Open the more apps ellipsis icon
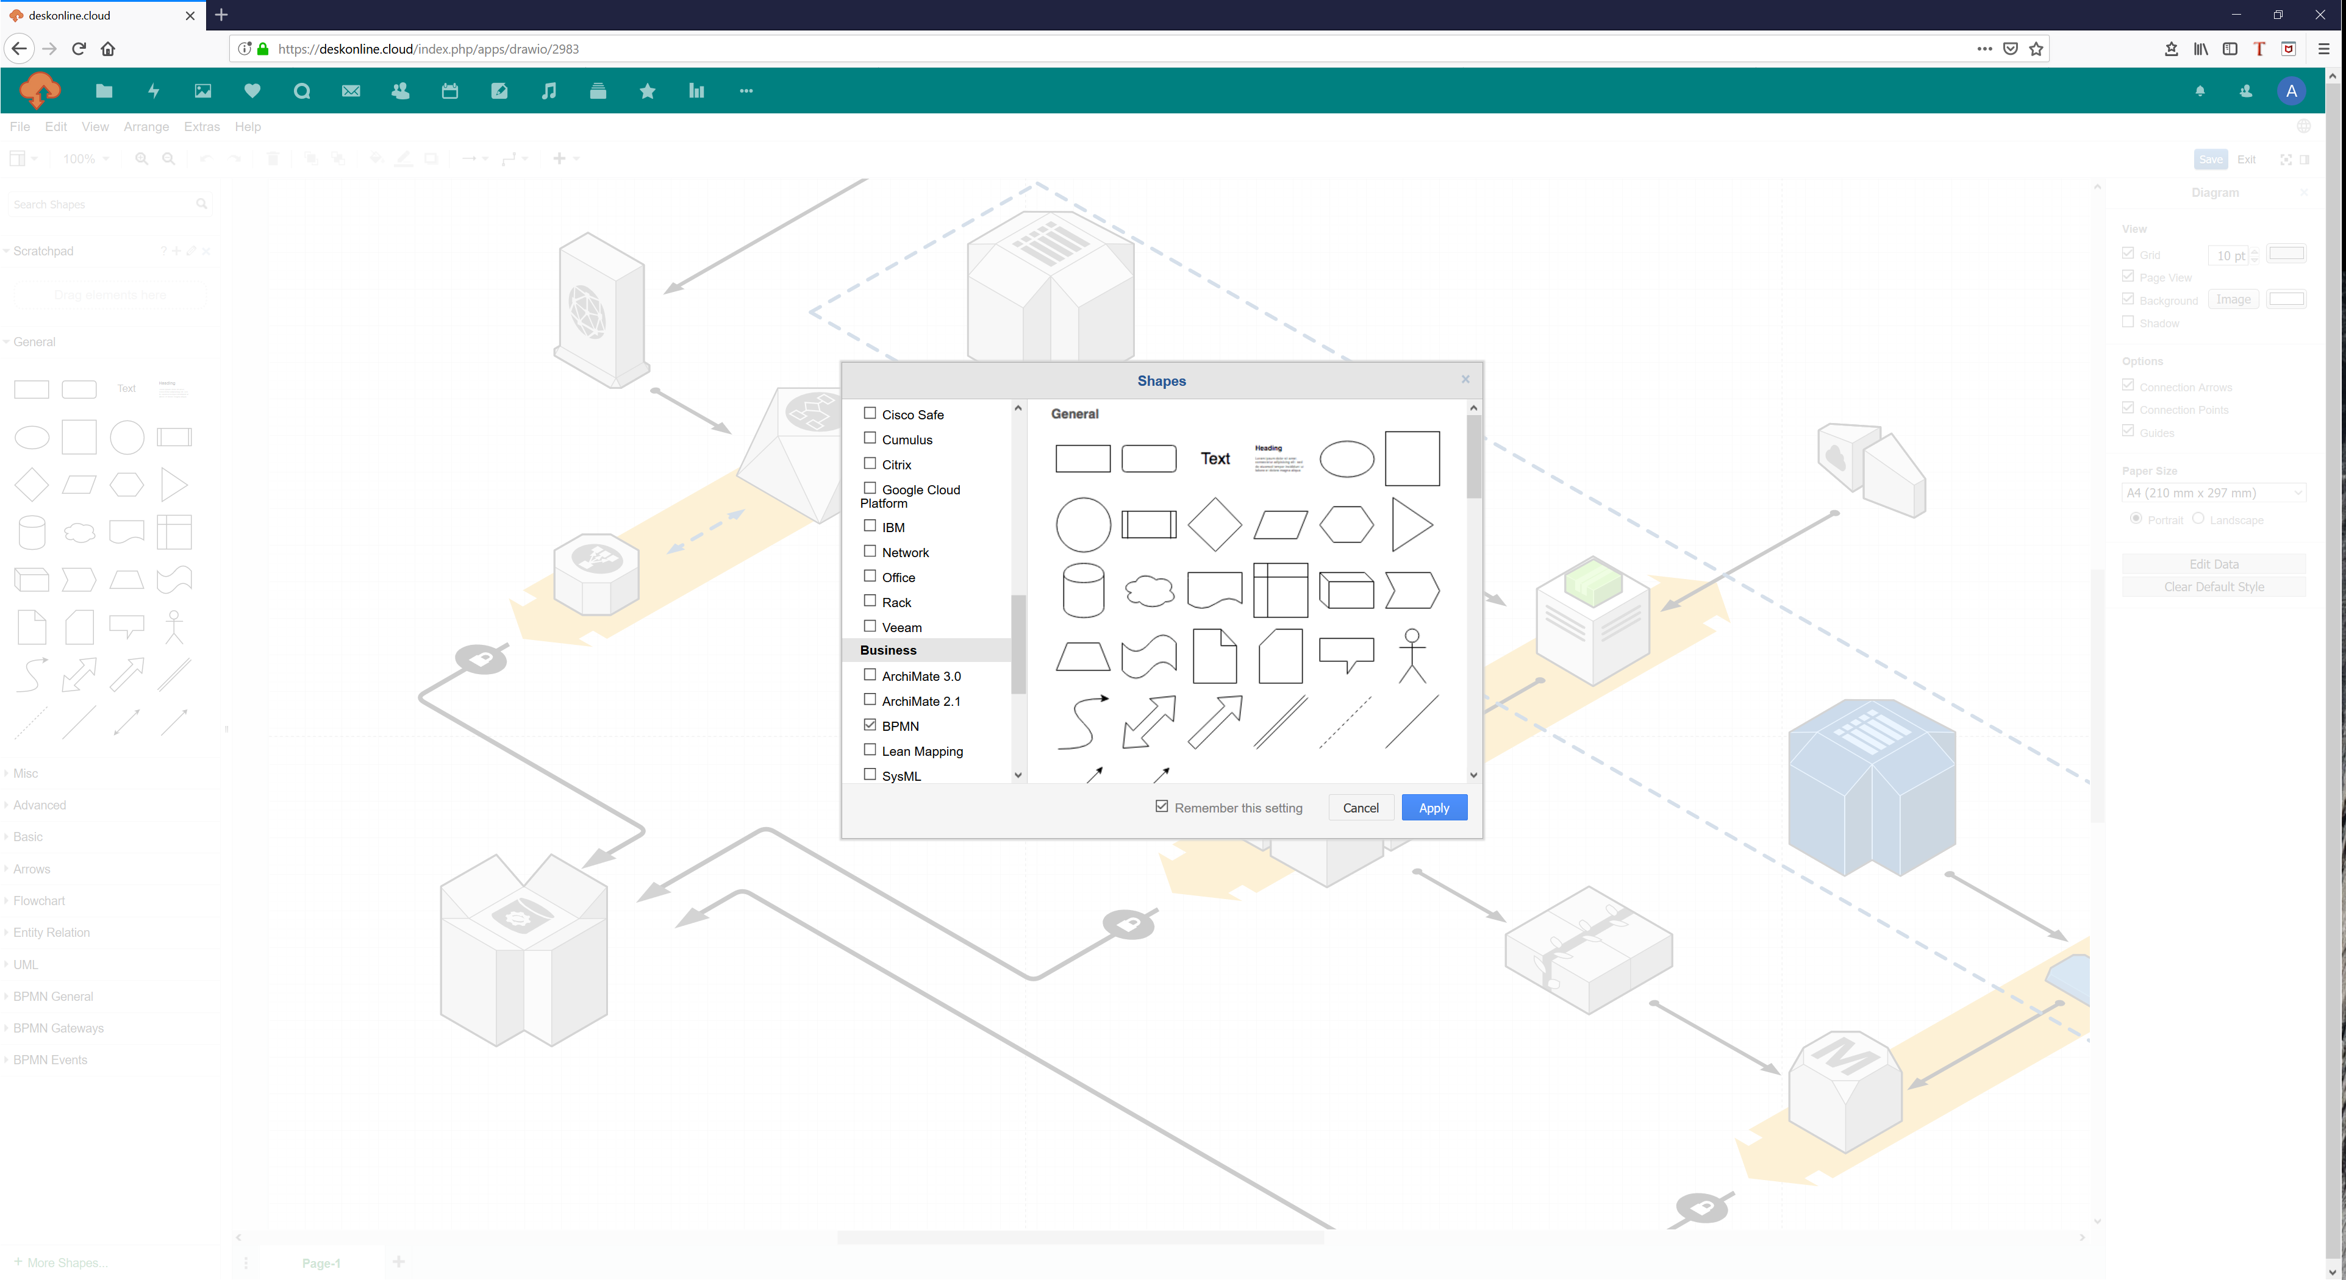Screen dimensions: 2346x1280 746,91
